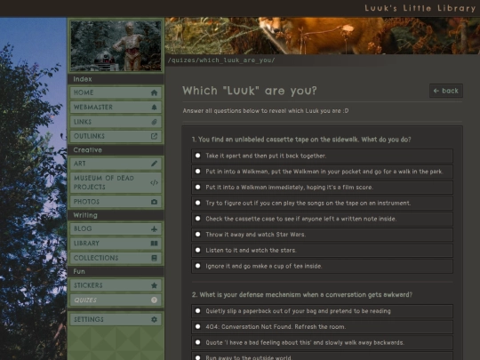Click question 2 text about awkward conversation
Viewport: 480px width, 360px height.
[302, 295]
